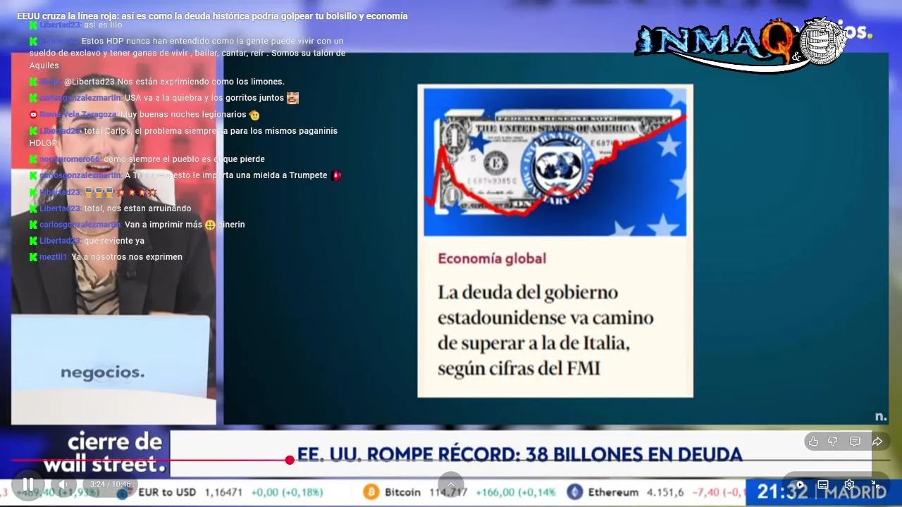Click the 'Van a imprimir más' chat message
The width and height of the screenshot is (902, 507).
tap(185, 225)
